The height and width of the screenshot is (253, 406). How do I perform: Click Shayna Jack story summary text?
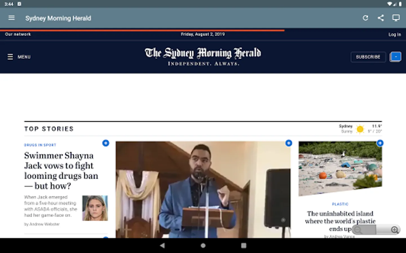(51, 206)
